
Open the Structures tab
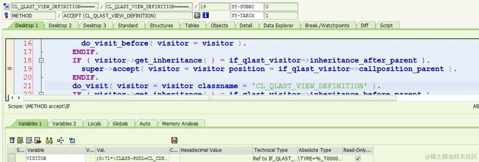tap(161, 25)
